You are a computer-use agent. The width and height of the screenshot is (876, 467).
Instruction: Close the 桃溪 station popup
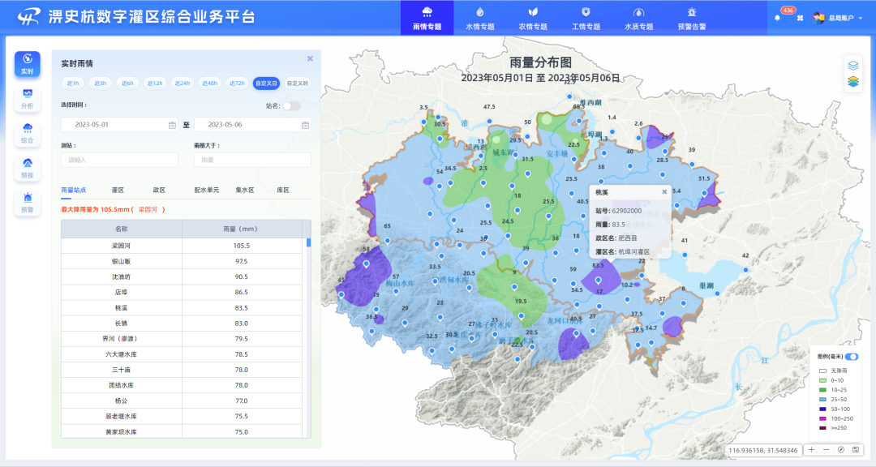(x=664, y=192)
